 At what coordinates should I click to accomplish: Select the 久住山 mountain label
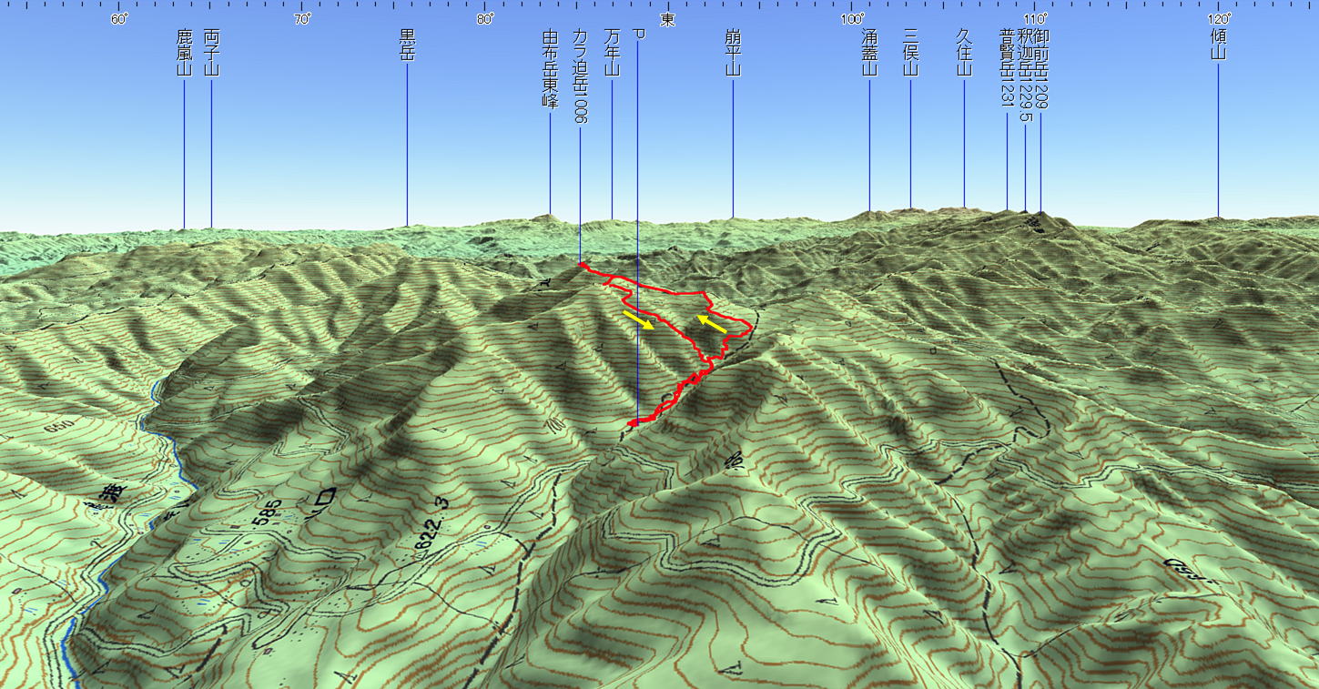[x=965, y=52]
